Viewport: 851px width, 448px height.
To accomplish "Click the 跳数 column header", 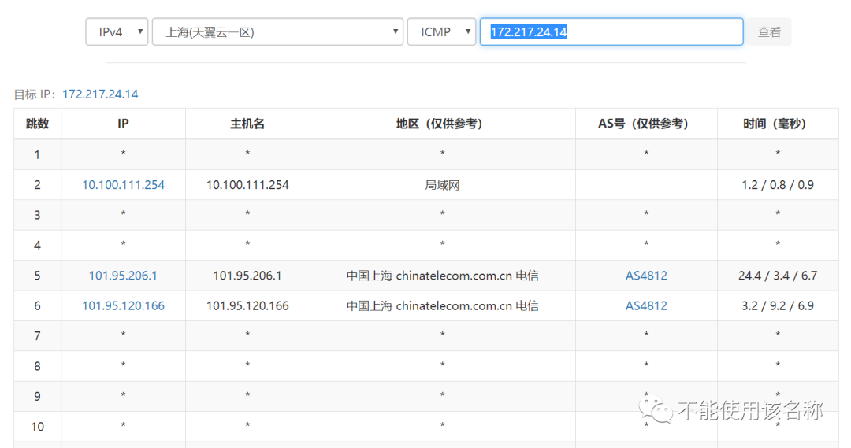I will (x=37, y=124).
